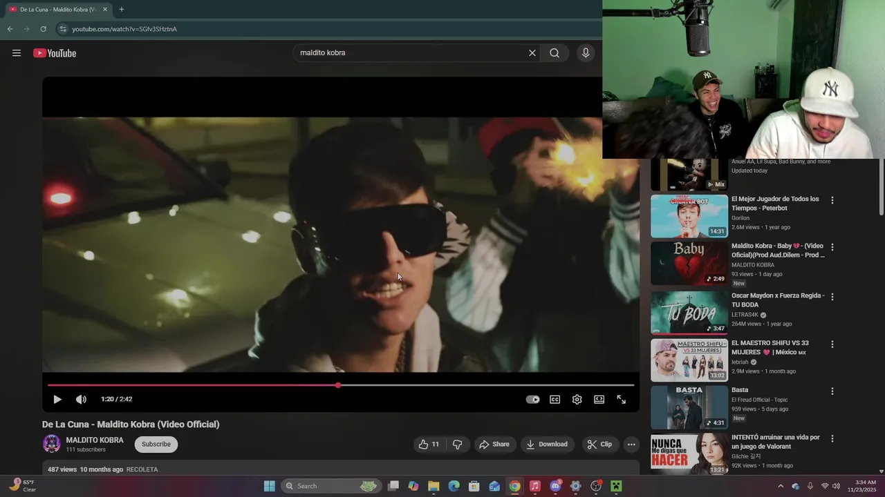The width and height of the screenshot is (885, 497).
Task: Open Discord from the taskbar
Action: pyautogui.click(x=555, y=486)
